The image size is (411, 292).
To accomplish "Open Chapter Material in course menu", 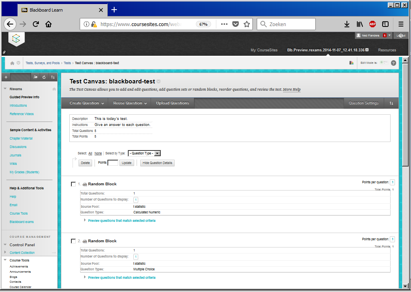I will [21, 138].
